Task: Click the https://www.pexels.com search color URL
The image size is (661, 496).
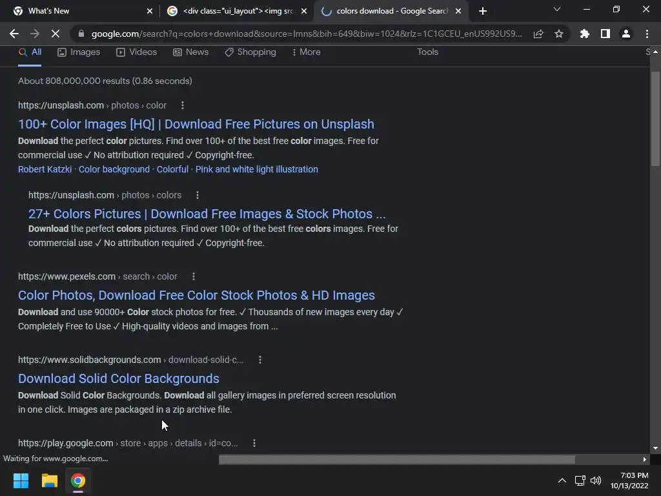Action: point(97,276)
